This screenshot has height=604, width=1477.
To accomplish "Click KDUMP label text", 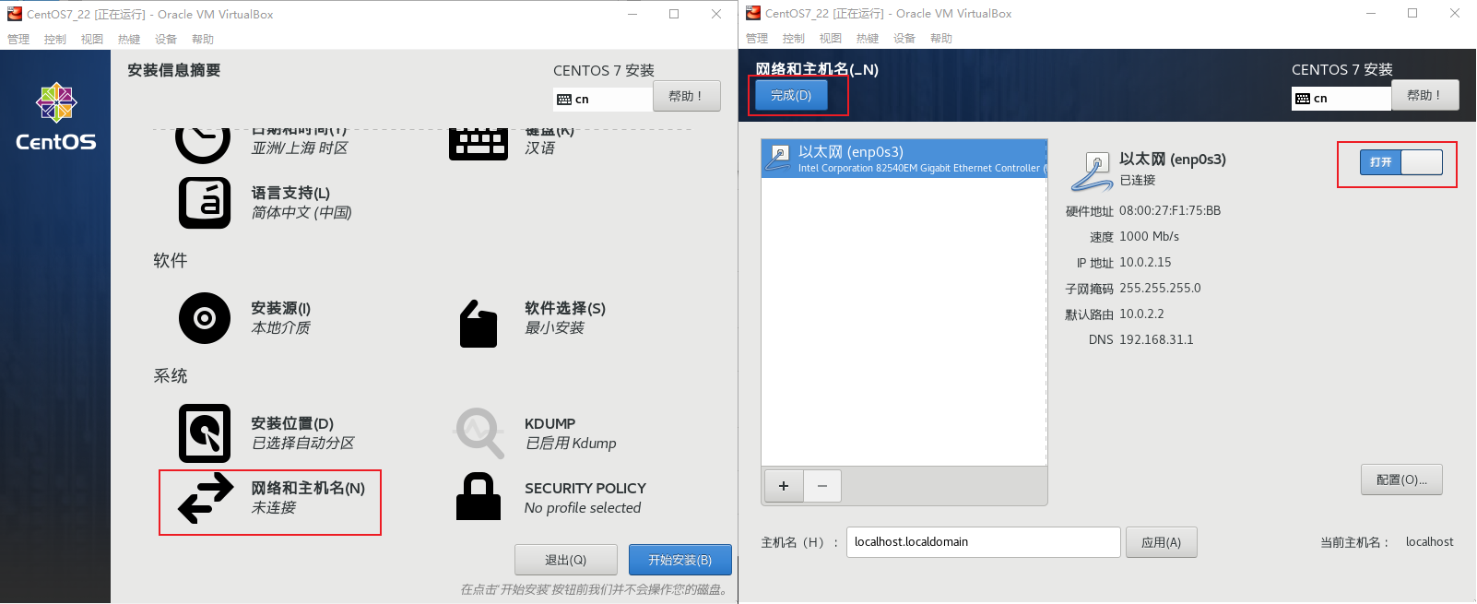I will (x=550, y=423).
